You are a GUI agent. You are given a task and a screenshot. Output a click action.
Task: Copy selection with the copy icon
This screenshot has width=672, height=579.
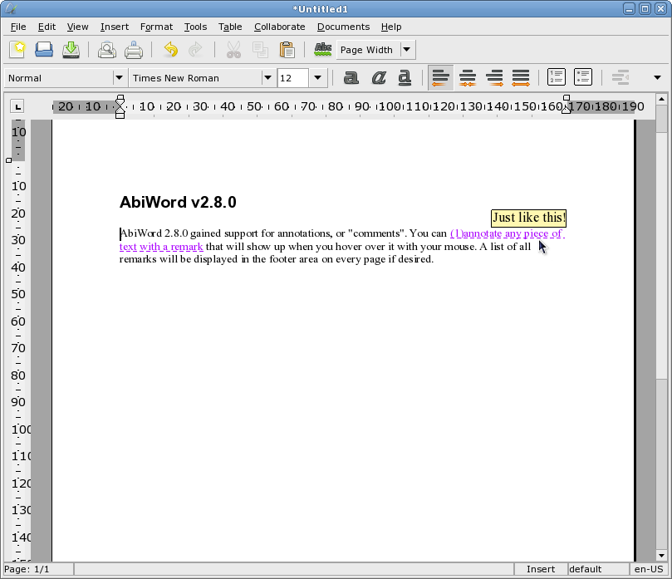coord(260,50)
